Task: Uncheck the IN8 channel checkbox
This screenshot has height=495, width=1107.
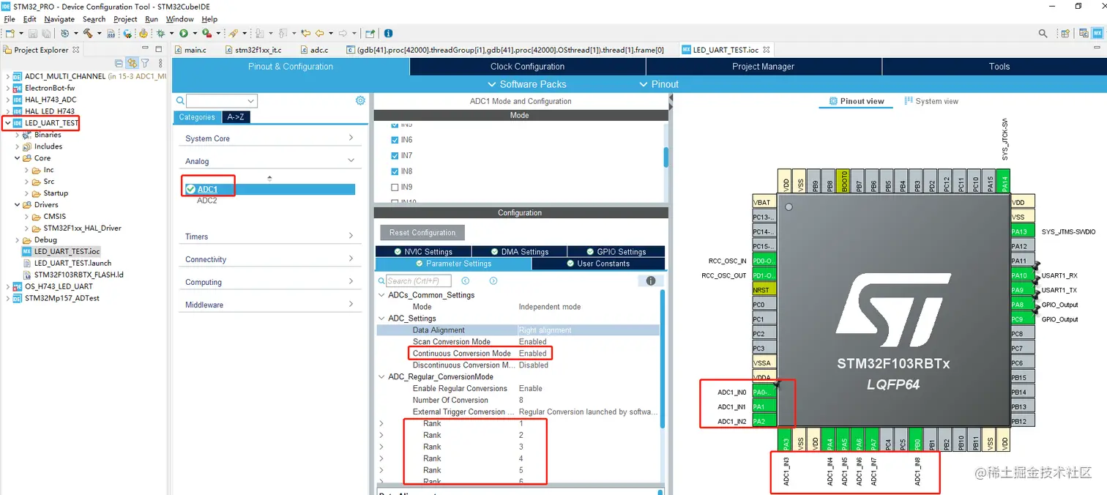Action: pos(395,171)
